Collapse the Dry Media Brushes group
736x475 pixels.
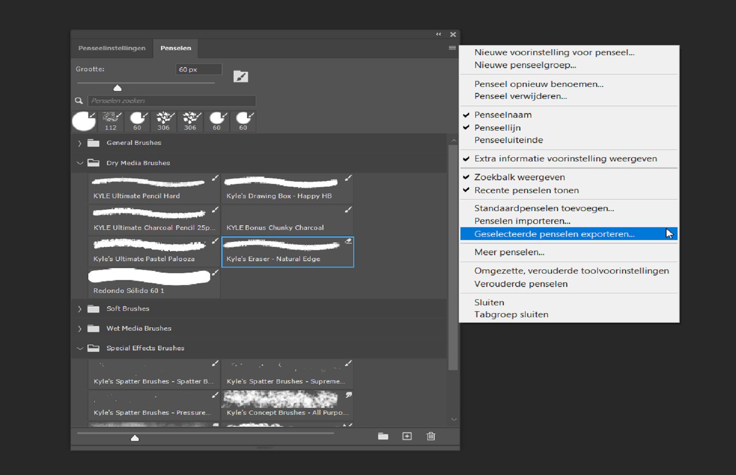pos(80,163)
